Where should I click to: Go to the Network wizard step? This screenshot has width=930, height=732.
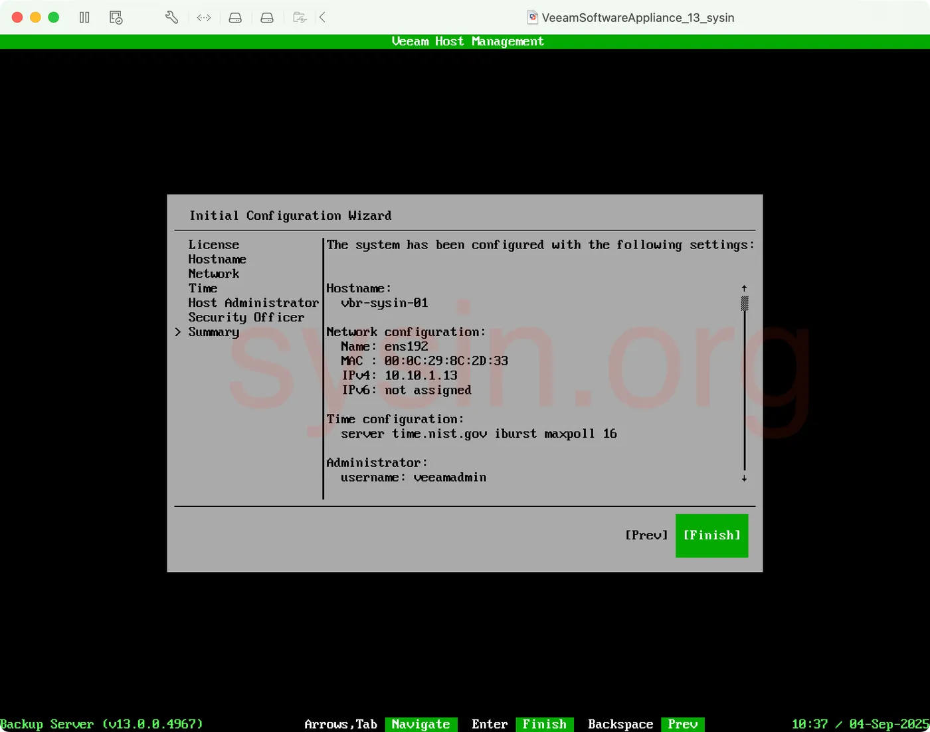[x=213, y=274]
